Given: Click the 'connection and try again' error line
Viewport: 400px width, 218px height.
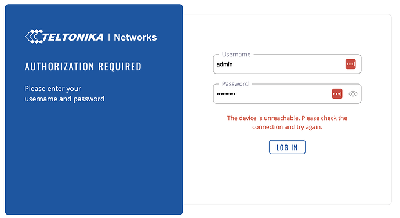Looking at the screenshot, I should pos(287,127).
